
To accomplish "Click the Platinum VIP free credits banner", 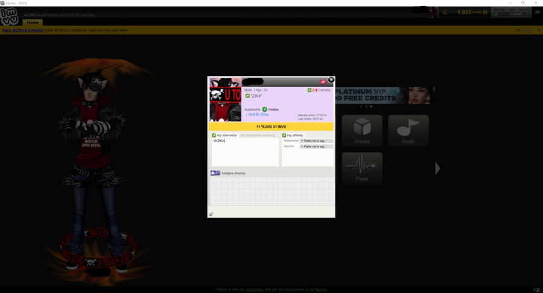I will click(385, 95).
